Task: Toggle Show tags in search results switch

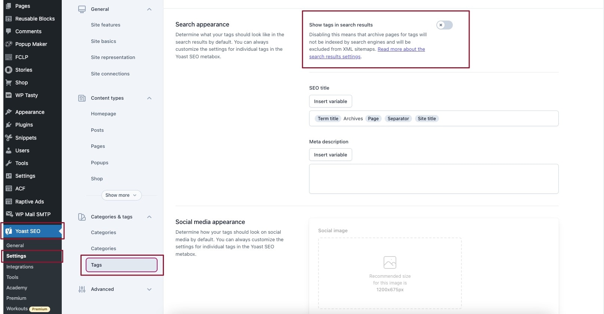Action: [445, 25]
